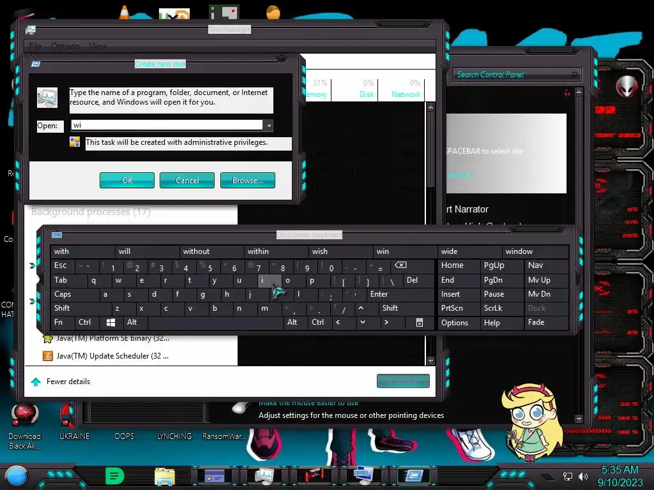654x490 pixels.
Task: Click the Alienware head gadget icon
Action: (627, 87)
